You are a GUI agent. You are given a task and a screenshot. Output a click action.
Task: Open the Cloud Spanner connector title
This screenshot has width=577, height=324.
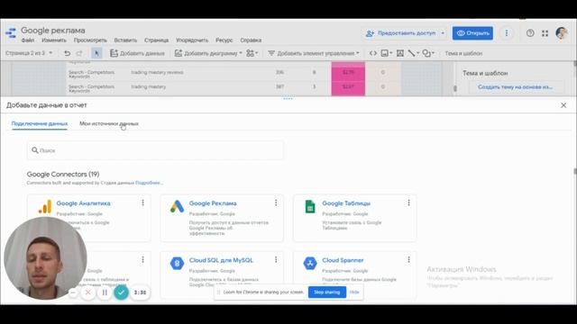coord(343,260)
